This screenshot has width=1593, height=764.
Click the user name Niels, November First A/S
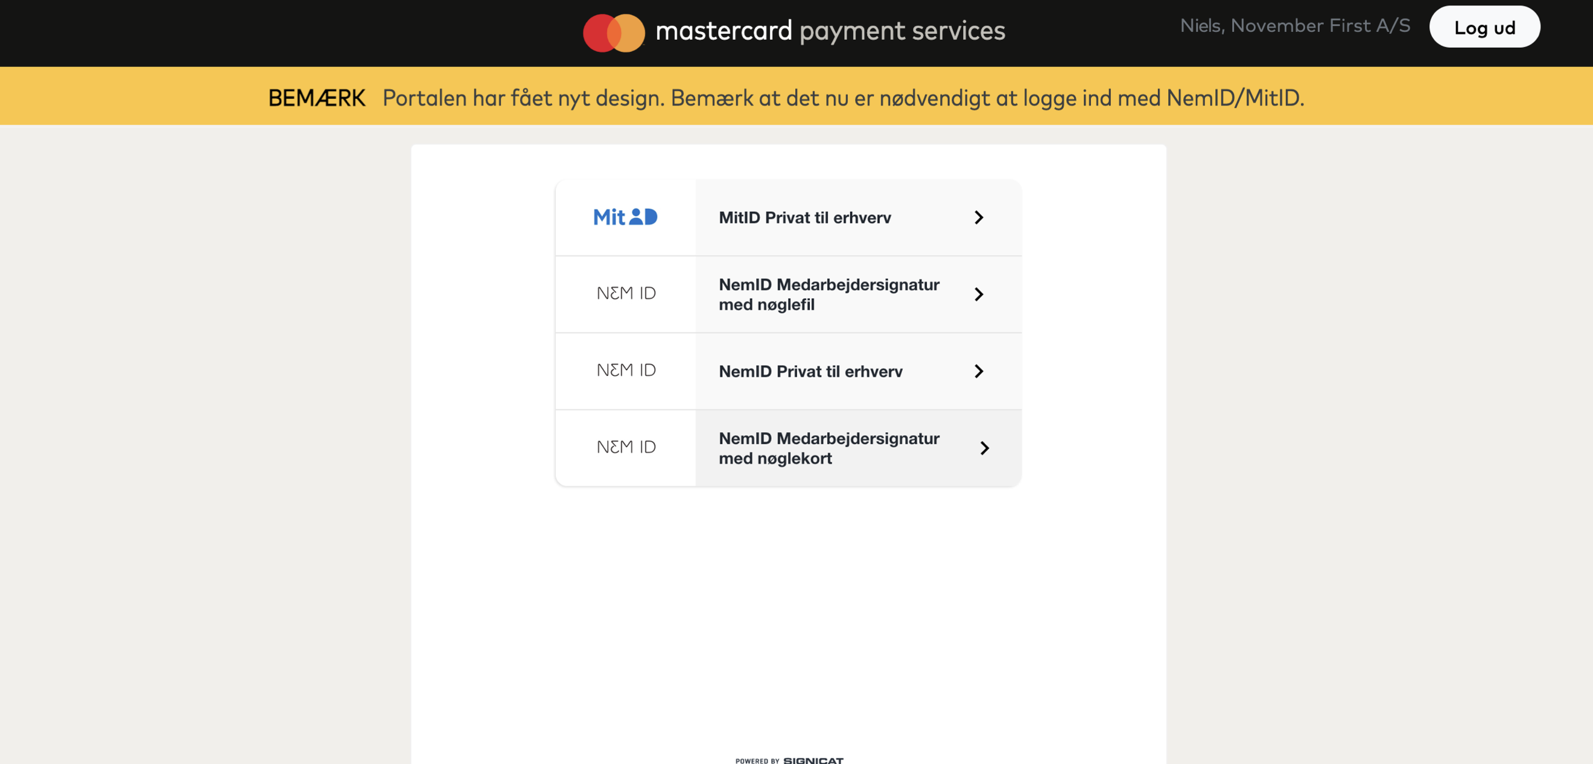click(x=1295, y=25)
